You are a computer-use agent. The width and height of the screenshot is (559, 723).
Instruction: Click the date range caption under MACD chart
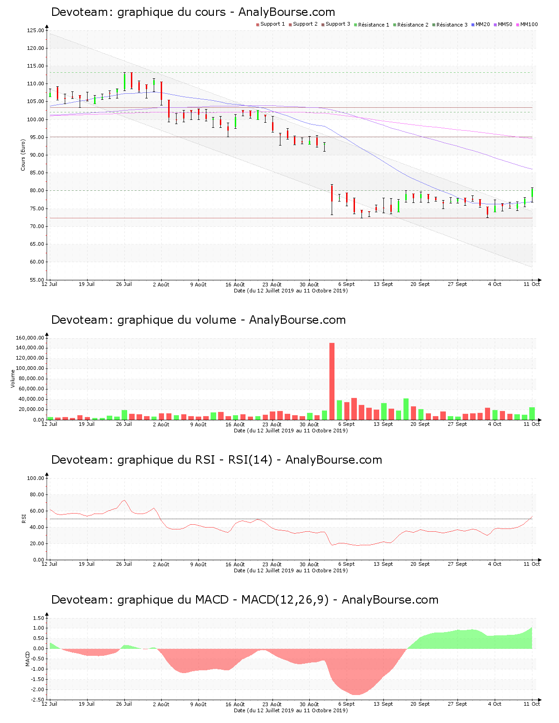(291, 710)
